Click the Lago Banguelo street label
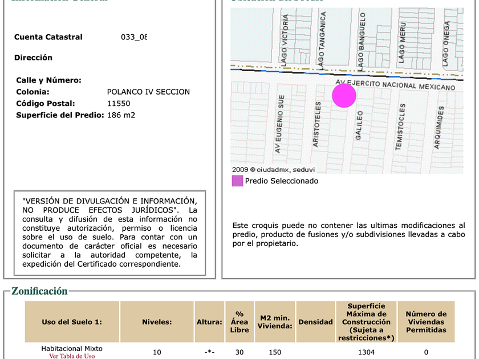 point(362,40)
